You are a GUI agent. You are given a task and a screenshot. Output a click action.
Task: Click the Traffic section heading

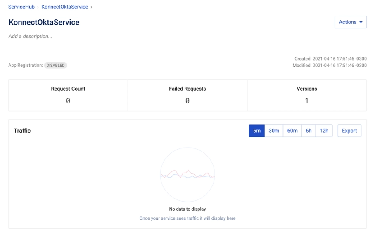coord(22,131)
